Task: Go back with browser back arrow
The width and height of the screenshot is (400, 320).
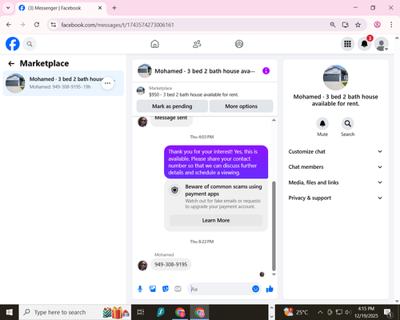Action: (9, 25)
